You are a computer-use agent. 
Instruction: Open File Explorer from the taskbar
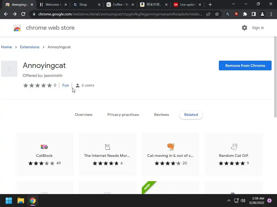[21, 201]
